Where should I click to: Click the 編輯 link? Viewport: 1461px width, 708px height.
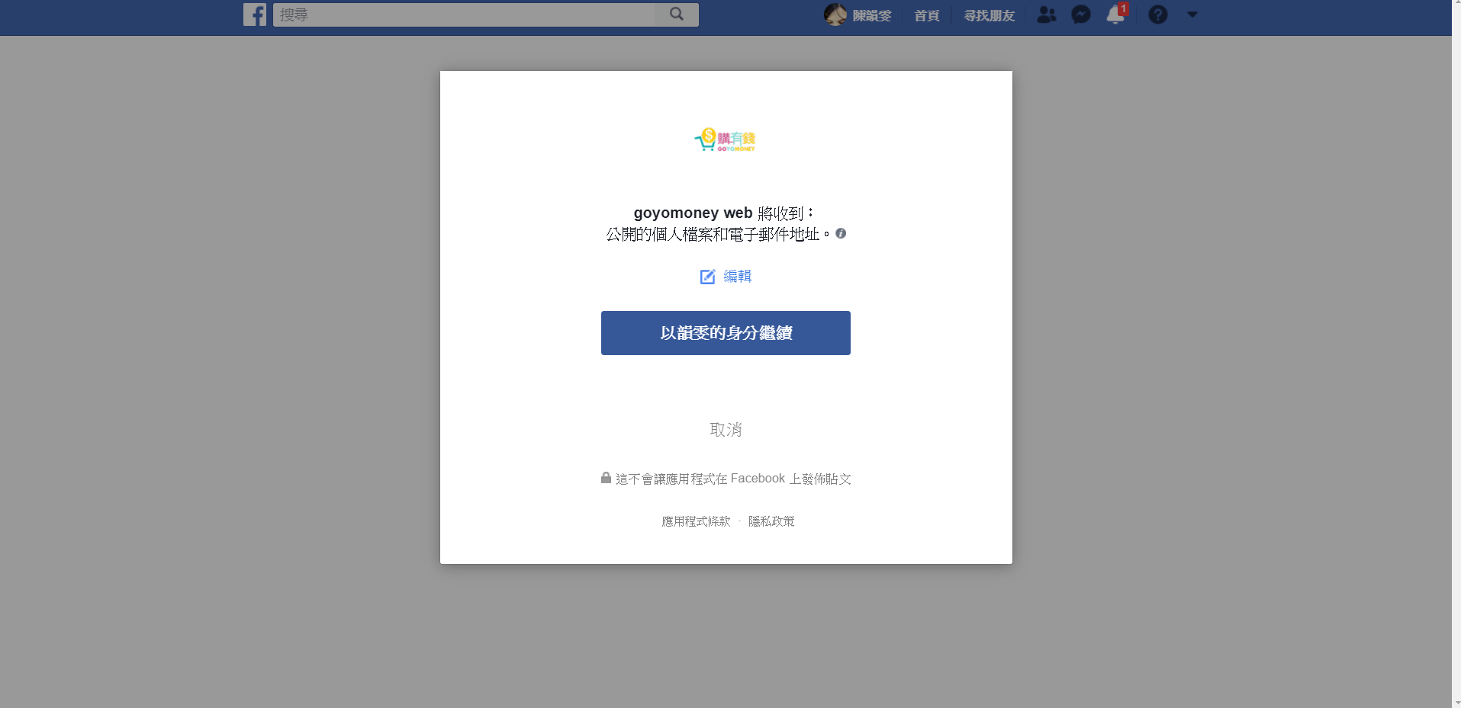click(737, 277)
